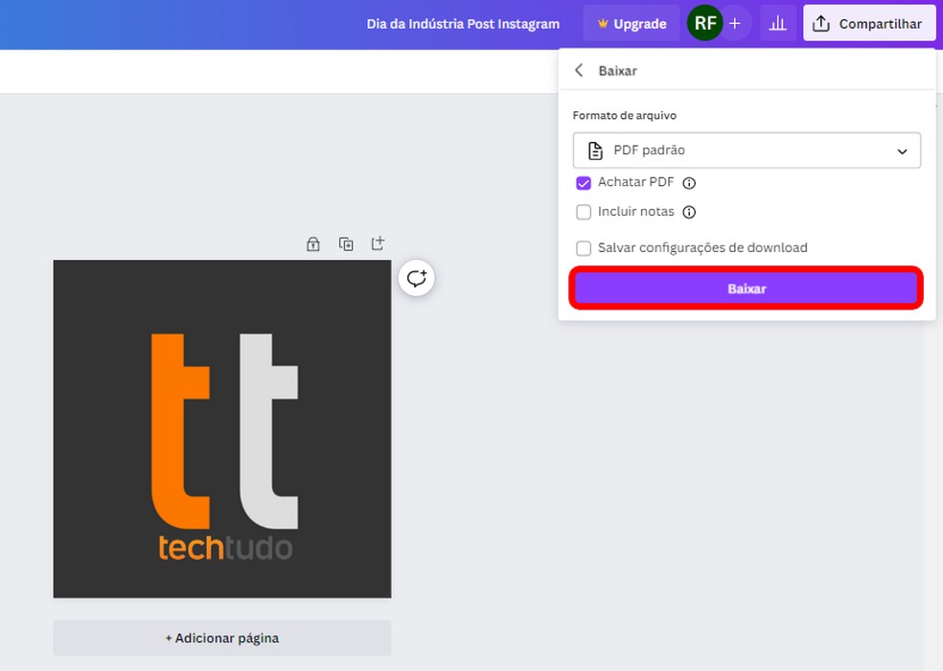Click the Adicionar página button

coord(222,637)
